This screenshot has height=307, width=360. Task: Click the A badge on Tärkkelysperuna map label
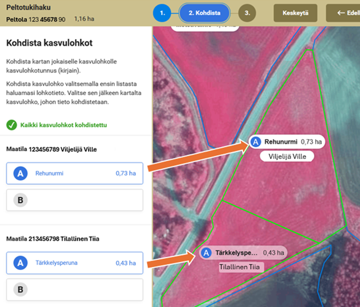pos(207,253)
